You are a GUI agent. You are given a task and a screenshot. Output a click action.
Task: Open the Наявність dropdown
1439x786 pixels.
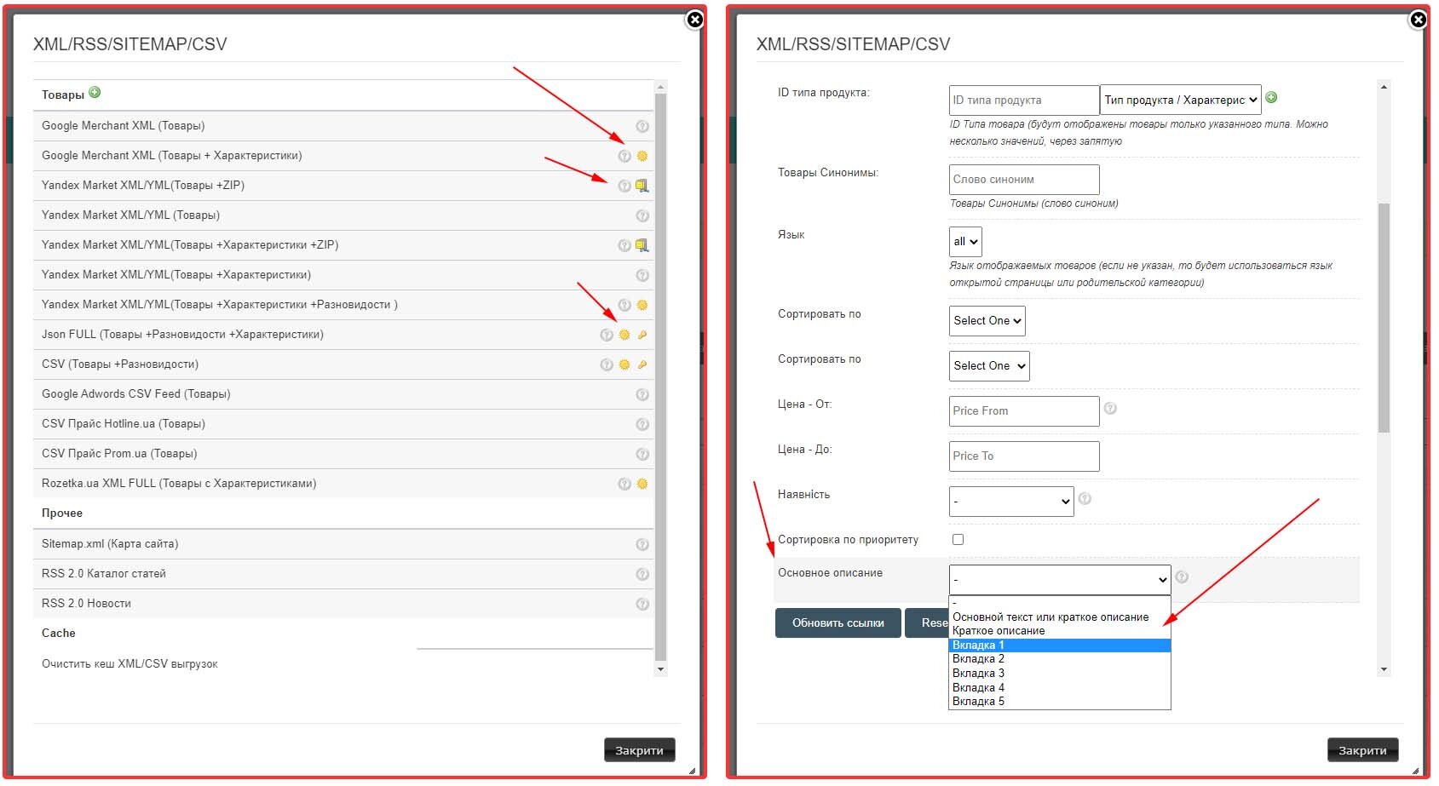[1010, 502]
